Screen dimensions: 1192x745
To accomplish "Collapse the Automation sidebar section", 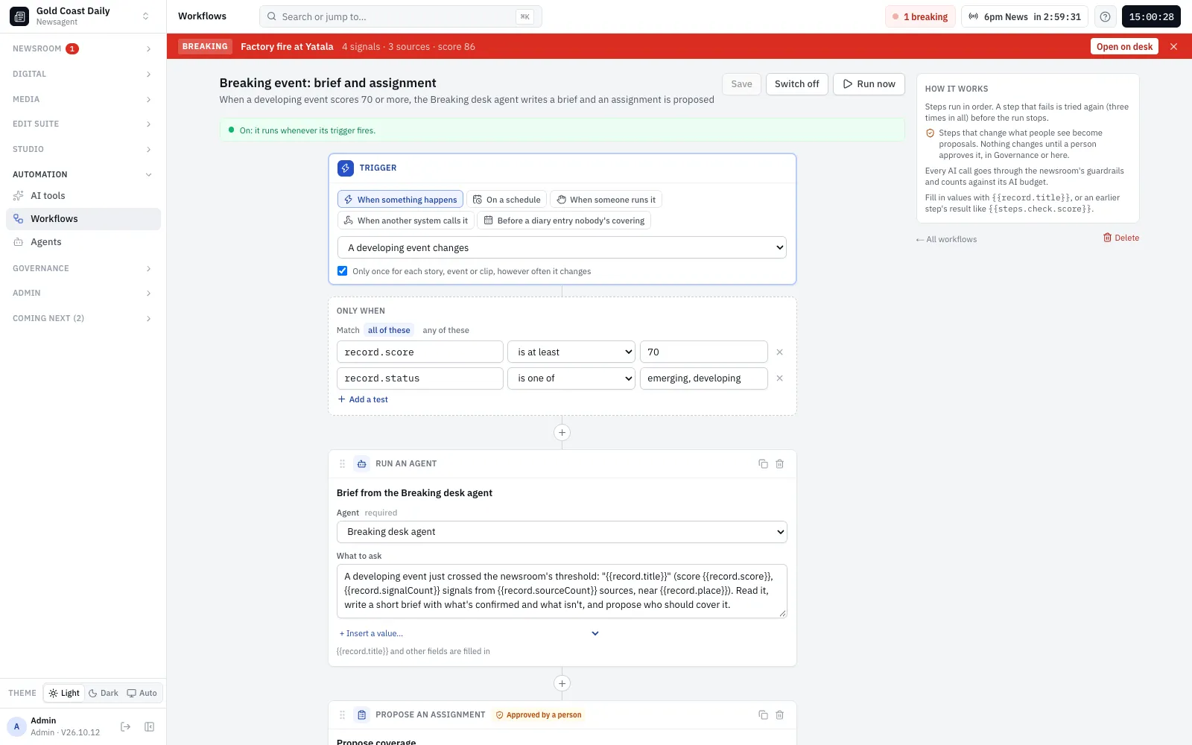I will click(82, 174).
